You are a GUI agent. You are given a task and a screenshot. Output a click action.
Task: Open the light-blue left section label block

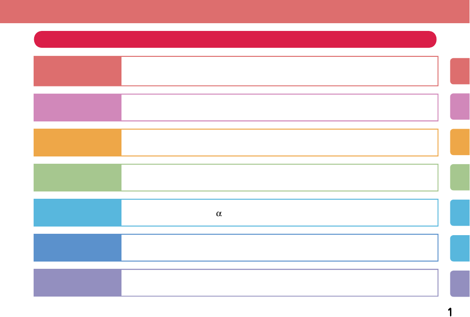coord(77,212)
